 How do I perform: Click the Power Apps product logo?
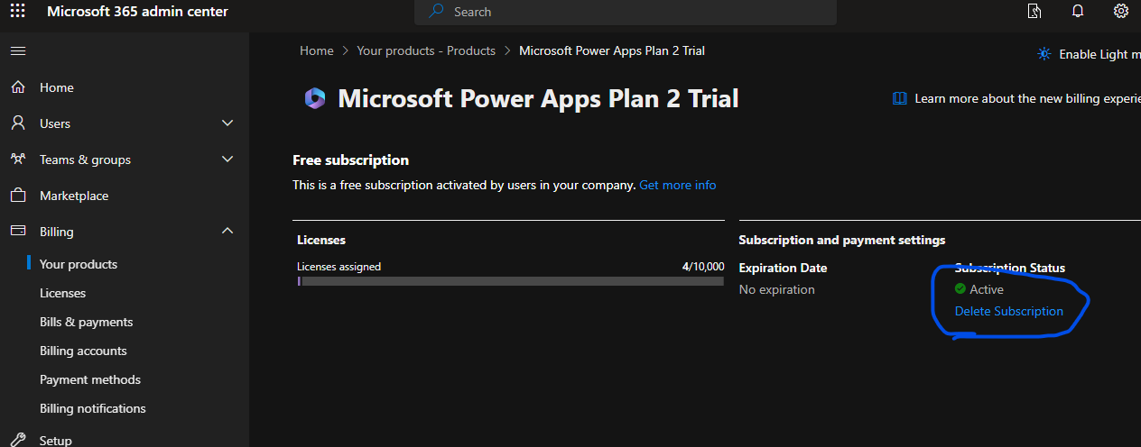[315, 98]
